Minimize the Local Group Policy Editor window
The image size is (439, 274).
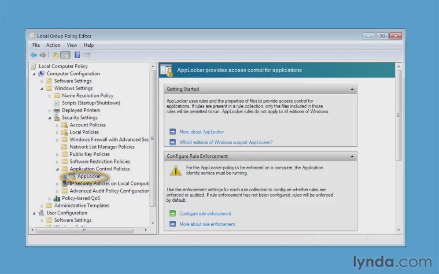(369, 36)
